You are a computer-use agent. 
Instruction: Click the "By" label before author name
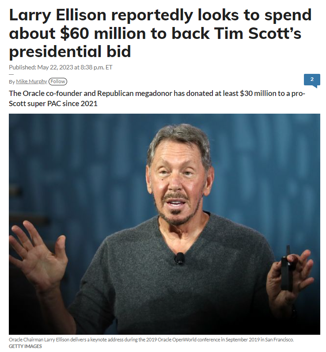(12, 82)
